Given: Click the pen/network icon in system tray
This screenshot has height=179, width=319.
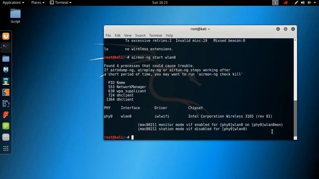Looking at the screenshot, I should click(x=296, y=2).
